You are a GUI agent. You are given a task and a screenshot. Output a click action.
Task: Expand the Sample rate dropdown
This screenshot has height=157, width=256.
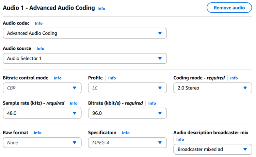pos(42,113)
